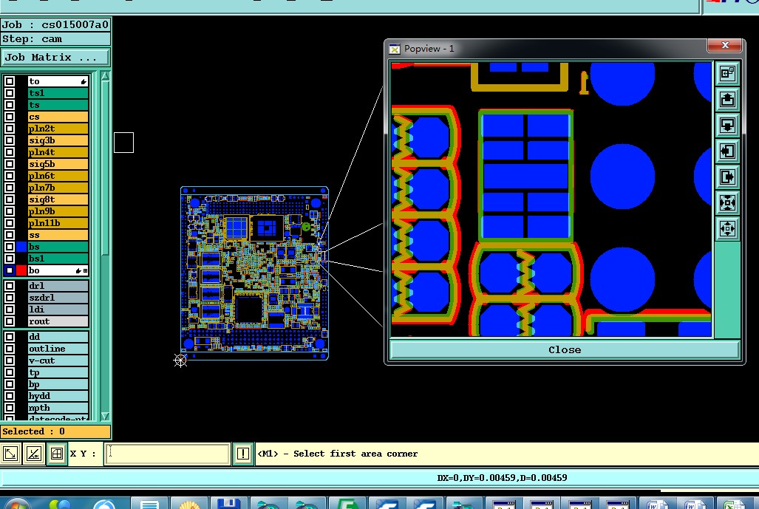Pan Popview down with the down-arrow icon

coord(727,126)
